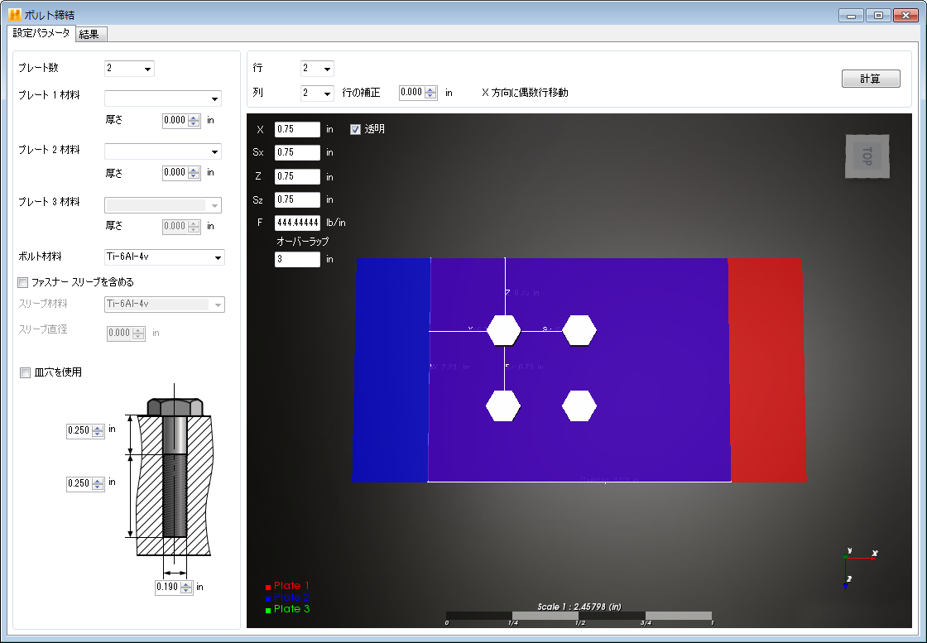
Task: Click the red Plate 1 legend entry
Action: 287,586
